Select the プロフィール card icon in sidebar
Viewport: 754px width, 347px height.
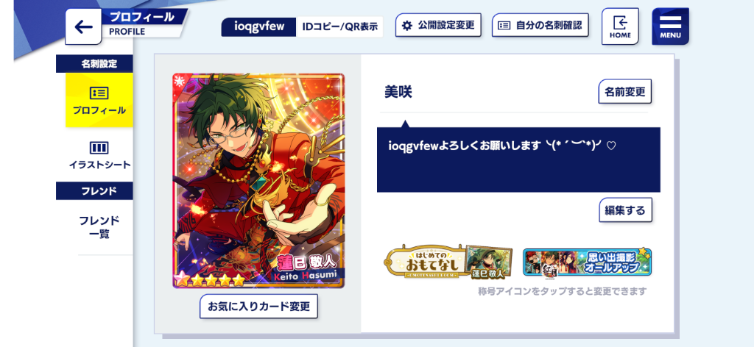pos(99,93)
